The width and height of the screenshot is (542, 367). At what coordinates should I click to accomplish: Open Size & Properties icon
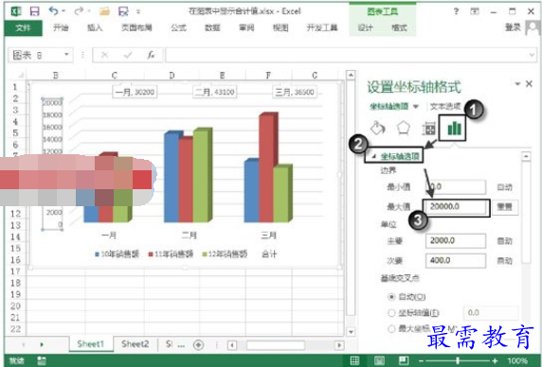click(428, 129)
